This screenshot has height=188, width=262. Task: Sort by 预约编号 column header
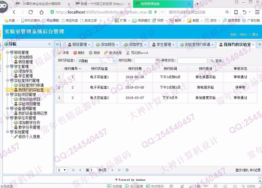click(x=73, y=69)
